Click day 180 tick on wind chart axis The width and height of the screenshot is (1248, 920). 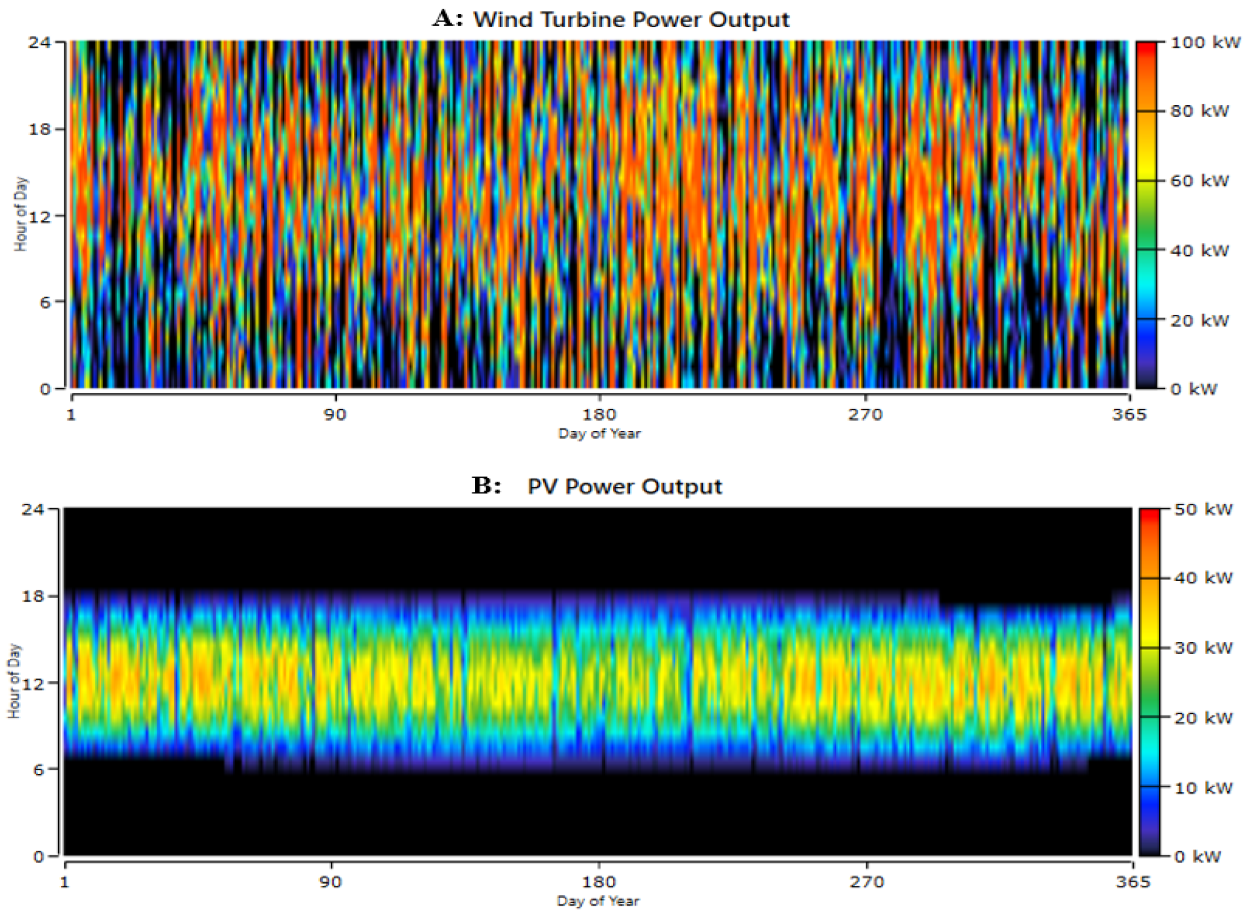point(599,414)
